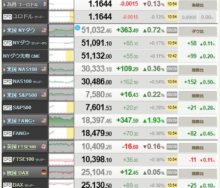Open the 米国 FANG+ mini chart
This screenshot has height=188, width=220.
(x=61, y=121)
